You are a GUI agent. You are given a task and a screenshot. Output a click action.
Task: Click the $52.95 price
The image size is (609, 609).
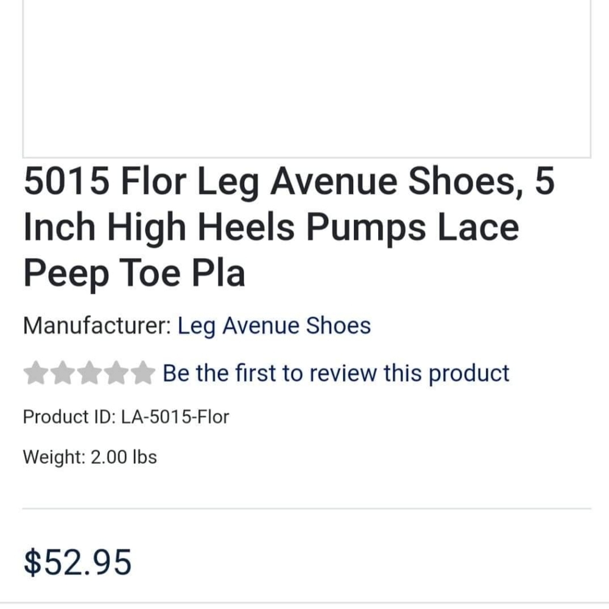click(77, 561)
